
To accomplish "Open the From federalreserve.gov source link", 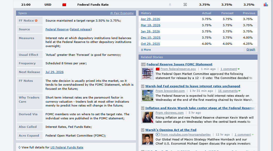I will tap(178, 69).
